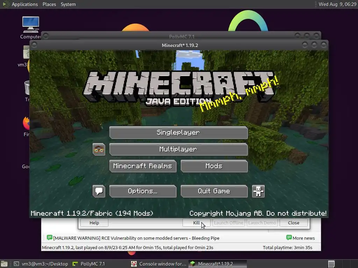Viewport: 358px width, 268px height.
Task: Open the Mods list
Action: click(x=214, y=166)
